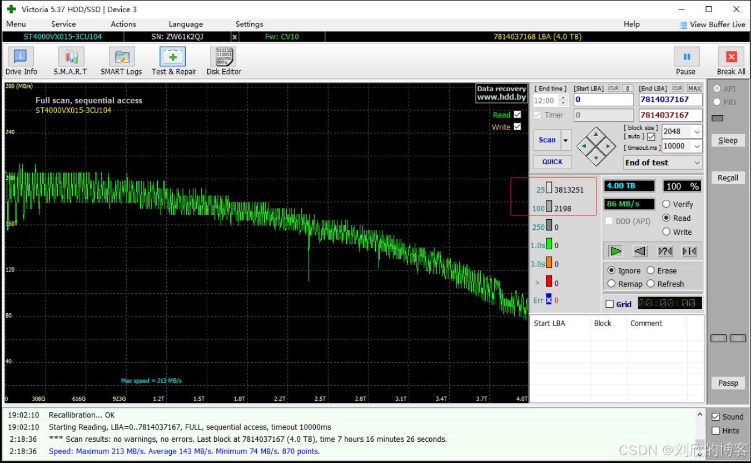Click the butterfly scan icon

pos(689,251)
